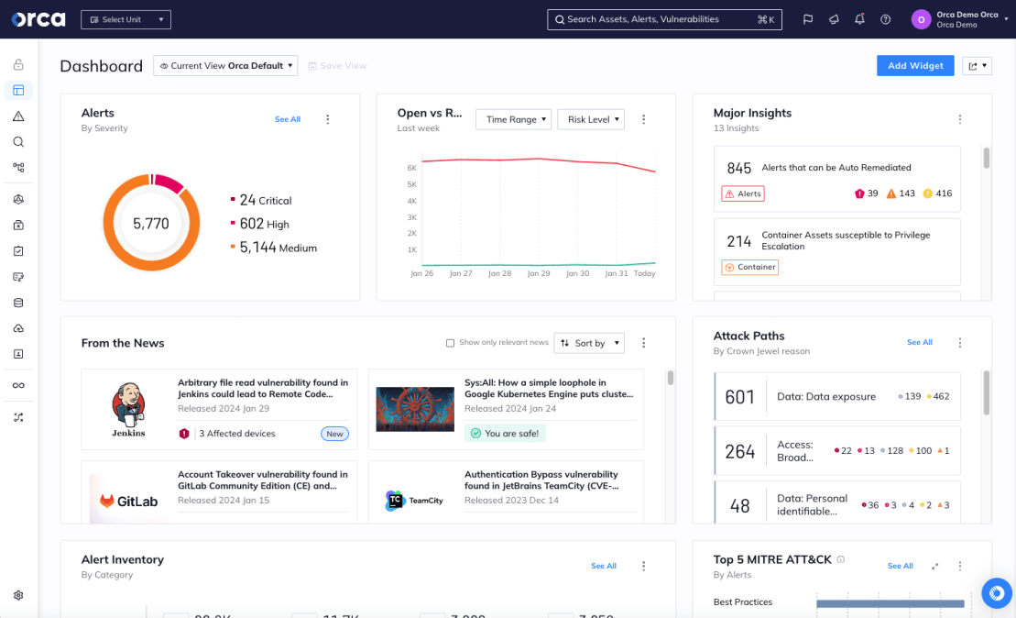Click the Orca logo

38,19
